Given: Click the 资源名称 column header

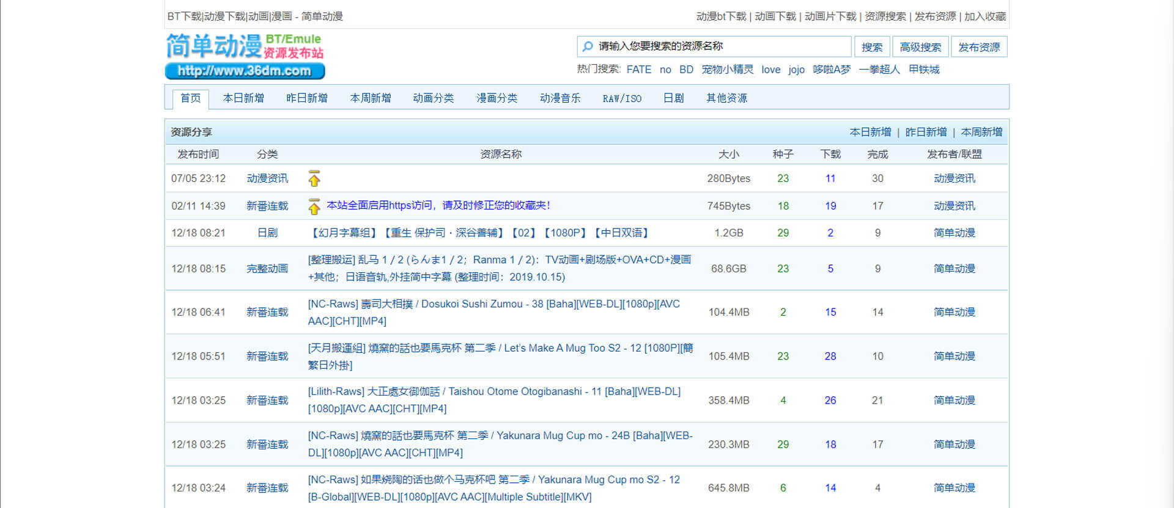Looking at the screenshot, I should (501, 154).
